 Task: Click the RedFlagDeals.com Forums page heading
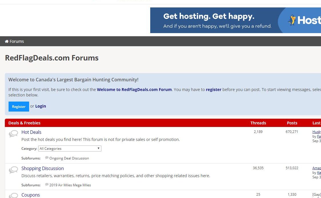coord(52,58)
